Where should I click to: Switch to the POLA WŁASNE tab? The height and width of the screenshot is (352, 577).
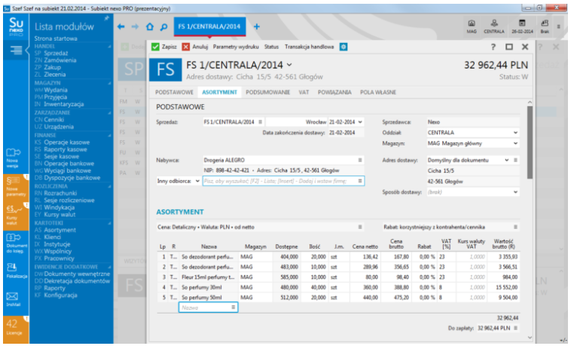pyautogui.click(x=378, y=93)
